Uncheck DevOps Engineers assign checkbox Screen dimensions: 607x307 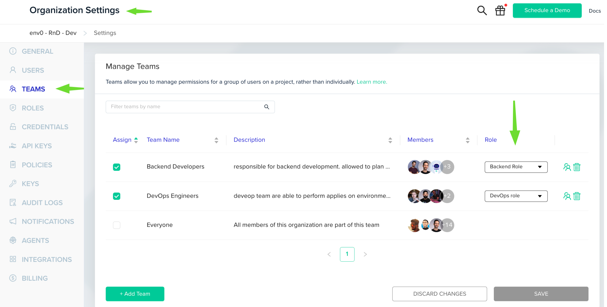pyautogui.click(x=117, y=196)
